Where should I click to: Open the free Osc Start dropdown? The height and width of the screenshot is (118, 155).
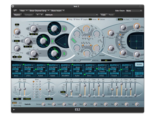point(119,19)
